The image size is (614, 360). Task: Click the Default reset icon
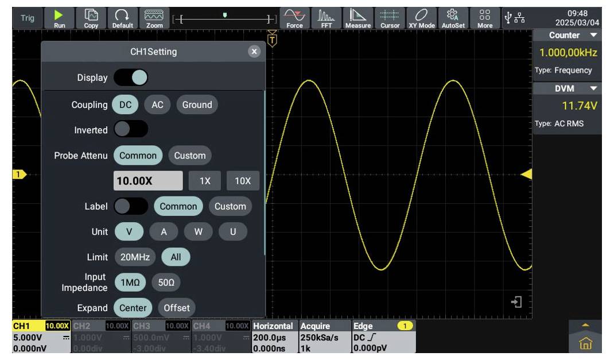122,18
